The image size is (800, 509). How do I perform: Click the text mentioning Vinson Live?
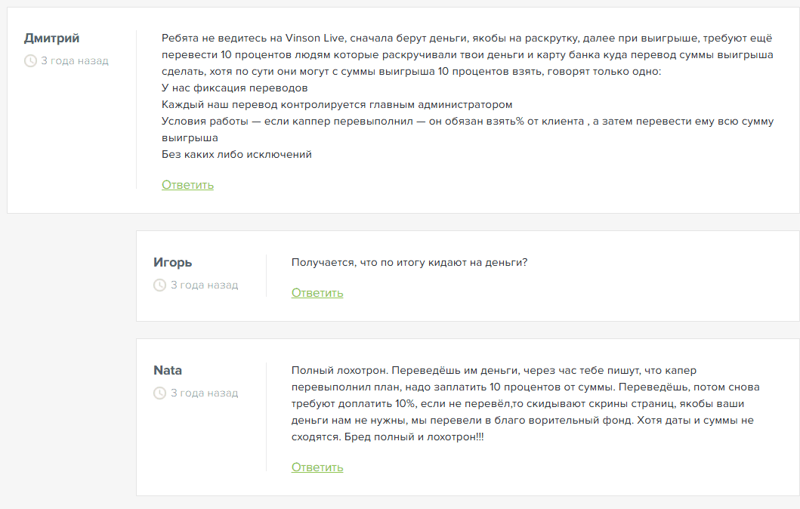468,54
